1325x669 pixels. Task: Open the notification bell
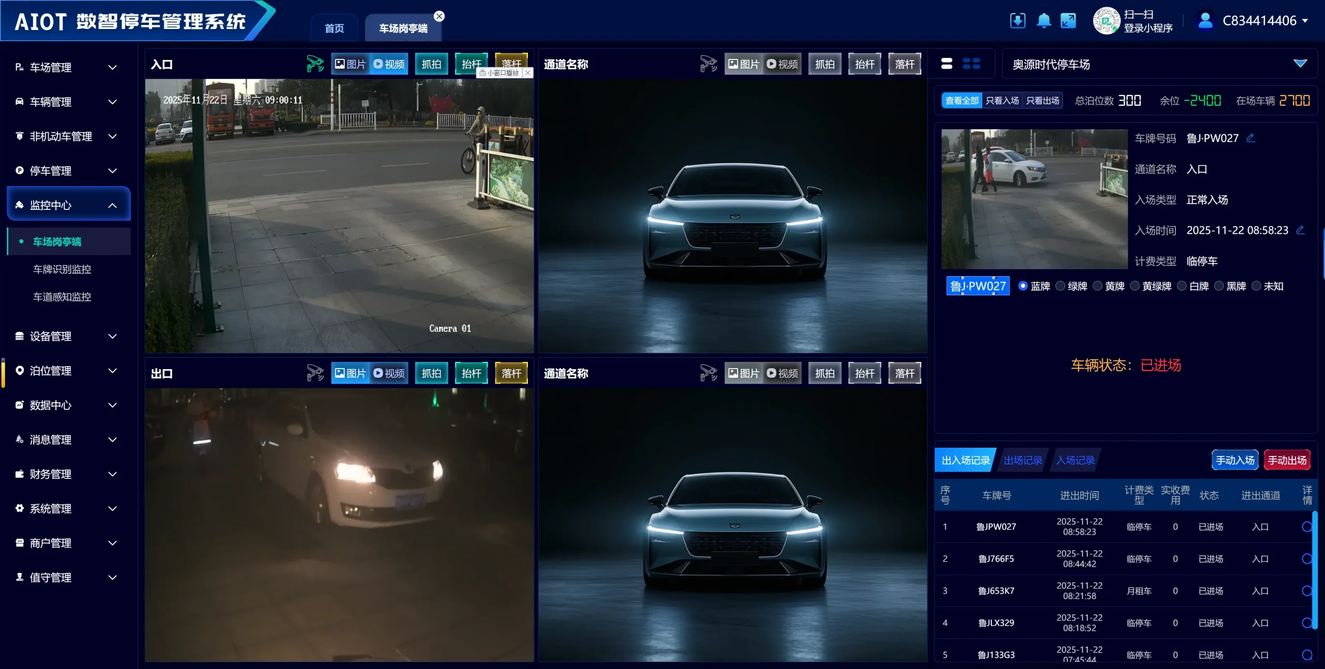point(1043,21)
